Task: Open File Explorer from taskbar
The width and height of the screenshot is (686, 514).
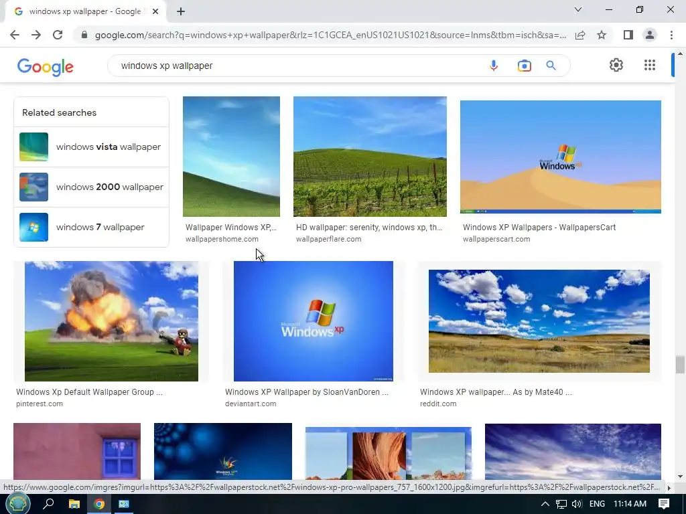Action: 74,504
